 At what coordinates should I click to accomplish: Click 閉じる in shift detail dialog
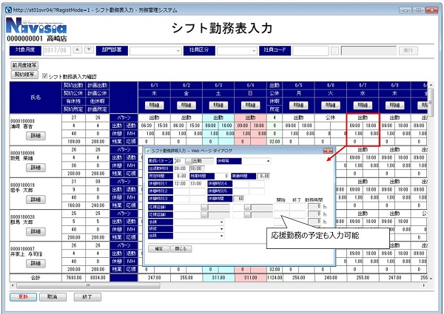[181, 249]
